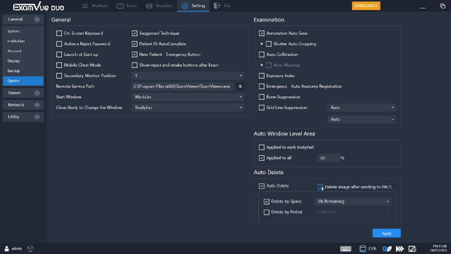The width and height of the screenshot is (451, 254).
Task: Disable the Patient ID AutoComplete option
Action: click(x=134, y=43)
